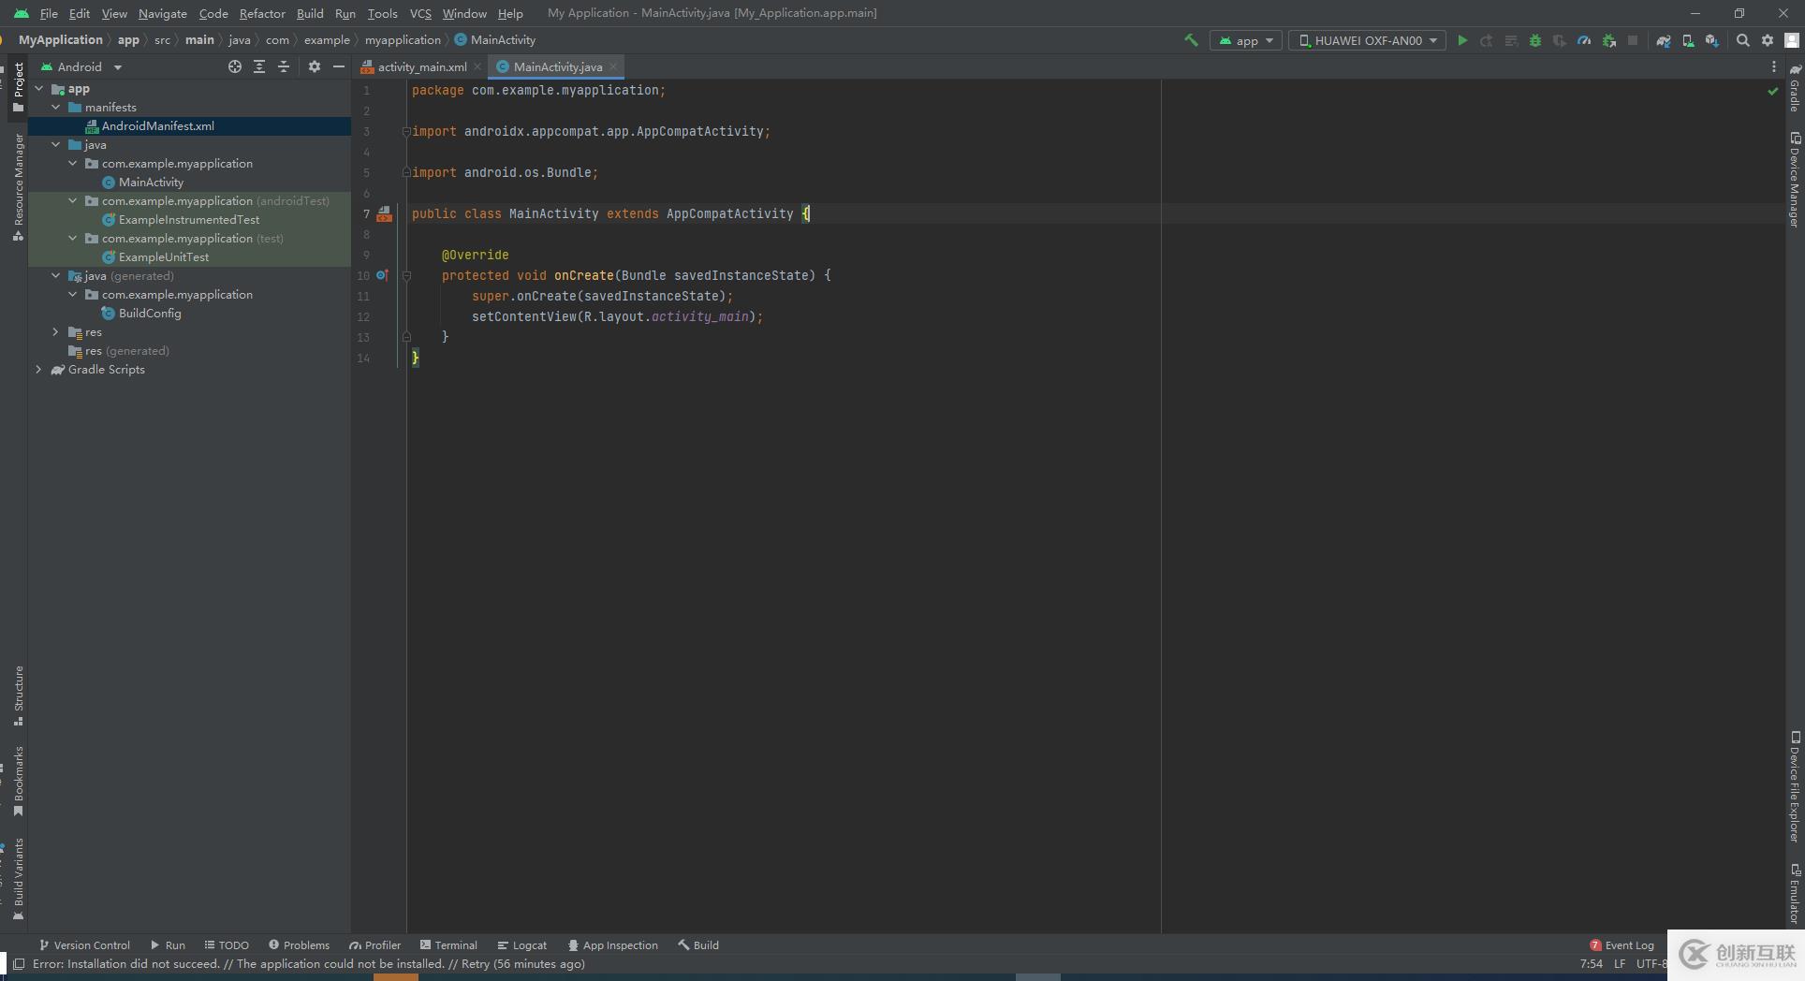
Task: Open the SDK Manager icon
Action: click(x=1712, y=40)
